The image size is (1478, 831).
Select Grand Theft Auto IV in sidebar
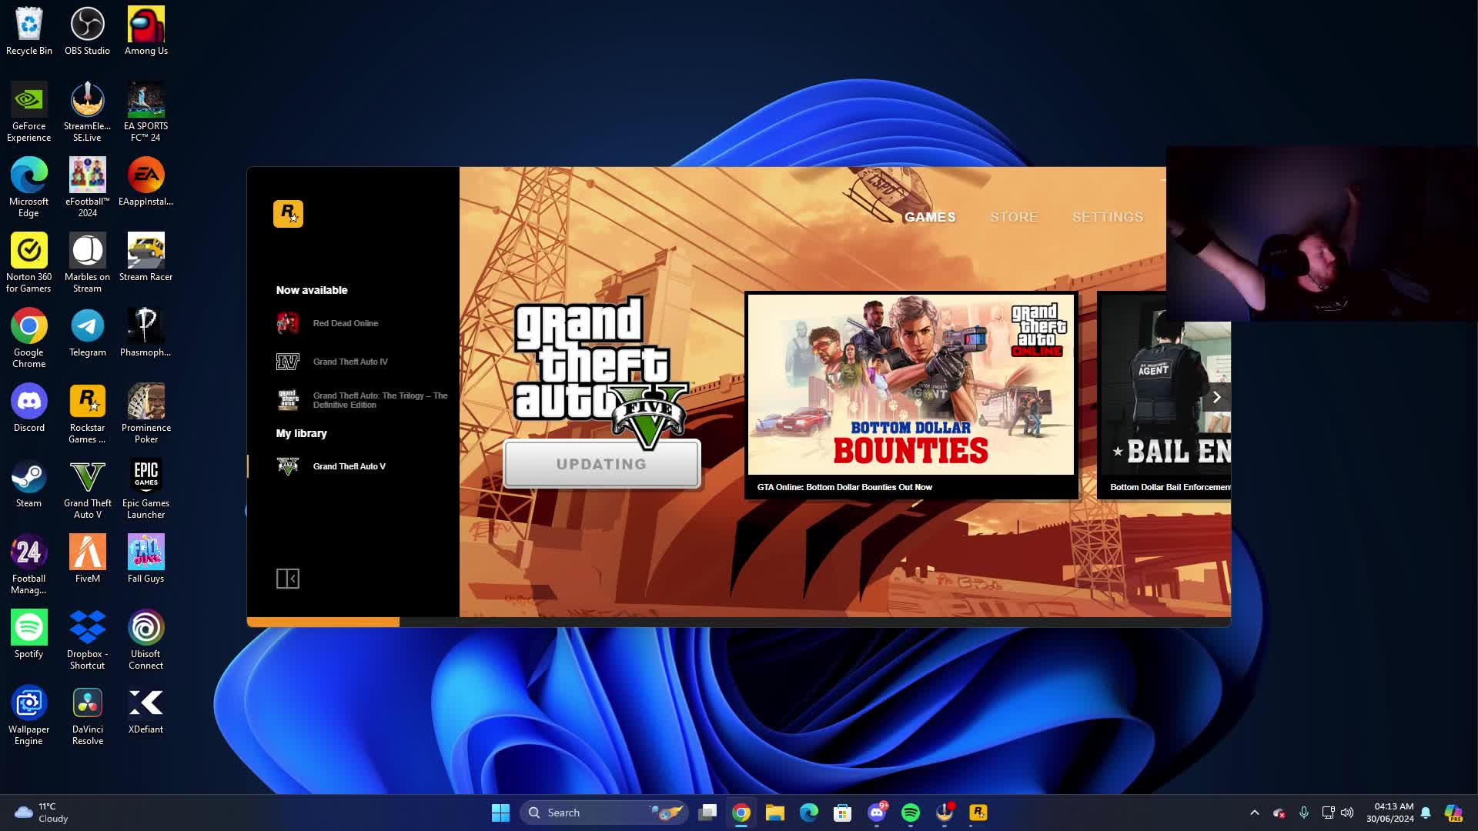click(350, 362)
